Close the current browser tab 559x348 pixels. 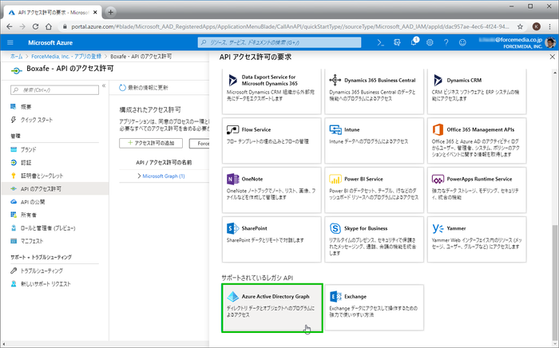(95, 12)
